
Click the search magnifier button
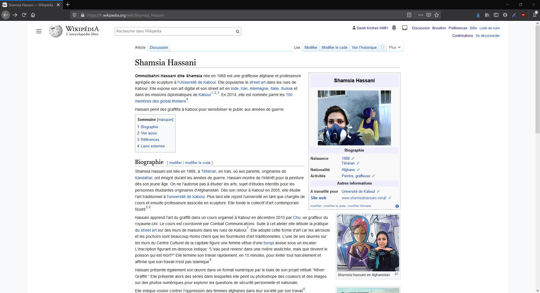[x=238, y=31]
